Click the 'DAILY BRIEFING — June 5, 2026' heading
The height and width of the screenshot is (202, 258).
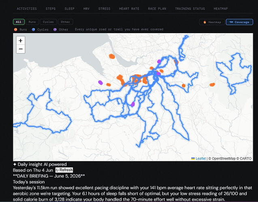tap(49, 176)
